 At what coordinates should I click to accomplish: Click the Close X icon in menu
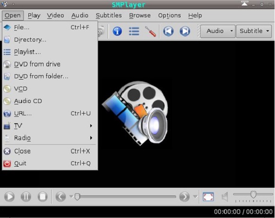pyautogui.click(x=7, y=151)
